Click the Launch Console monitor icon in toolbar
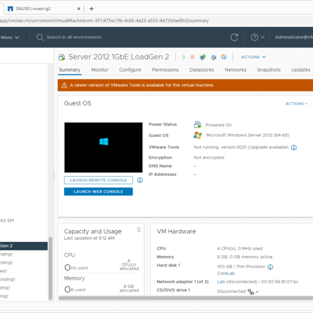This screenshot has width=313, height=313. 203,57
